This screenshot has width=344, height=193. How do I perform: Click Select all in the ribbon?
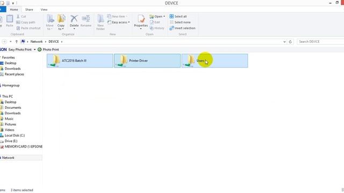[x=178, y=17]
